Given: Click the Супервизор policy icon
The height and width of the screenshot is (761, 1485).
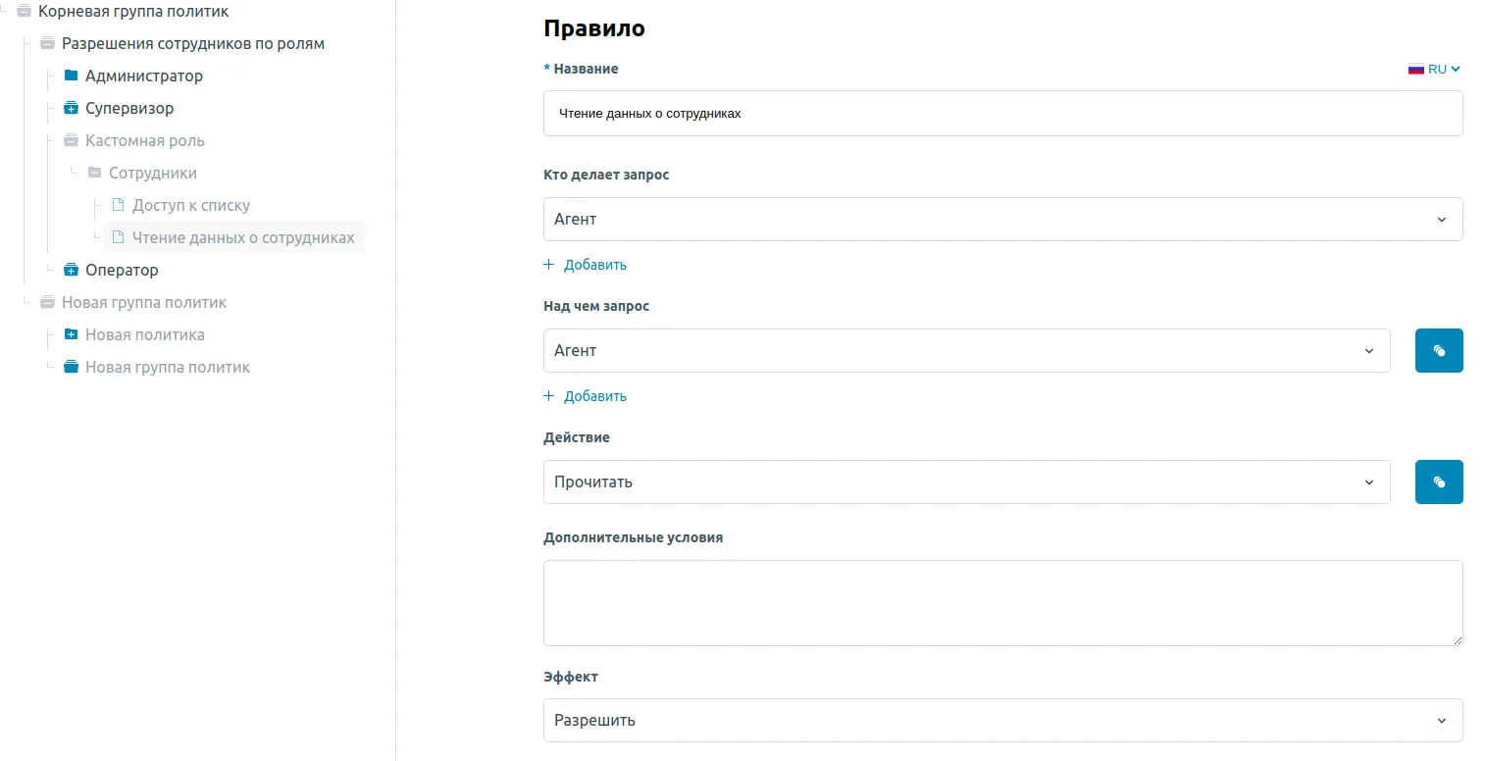Looking at the screenshot, I should click(x=71, y=108).
